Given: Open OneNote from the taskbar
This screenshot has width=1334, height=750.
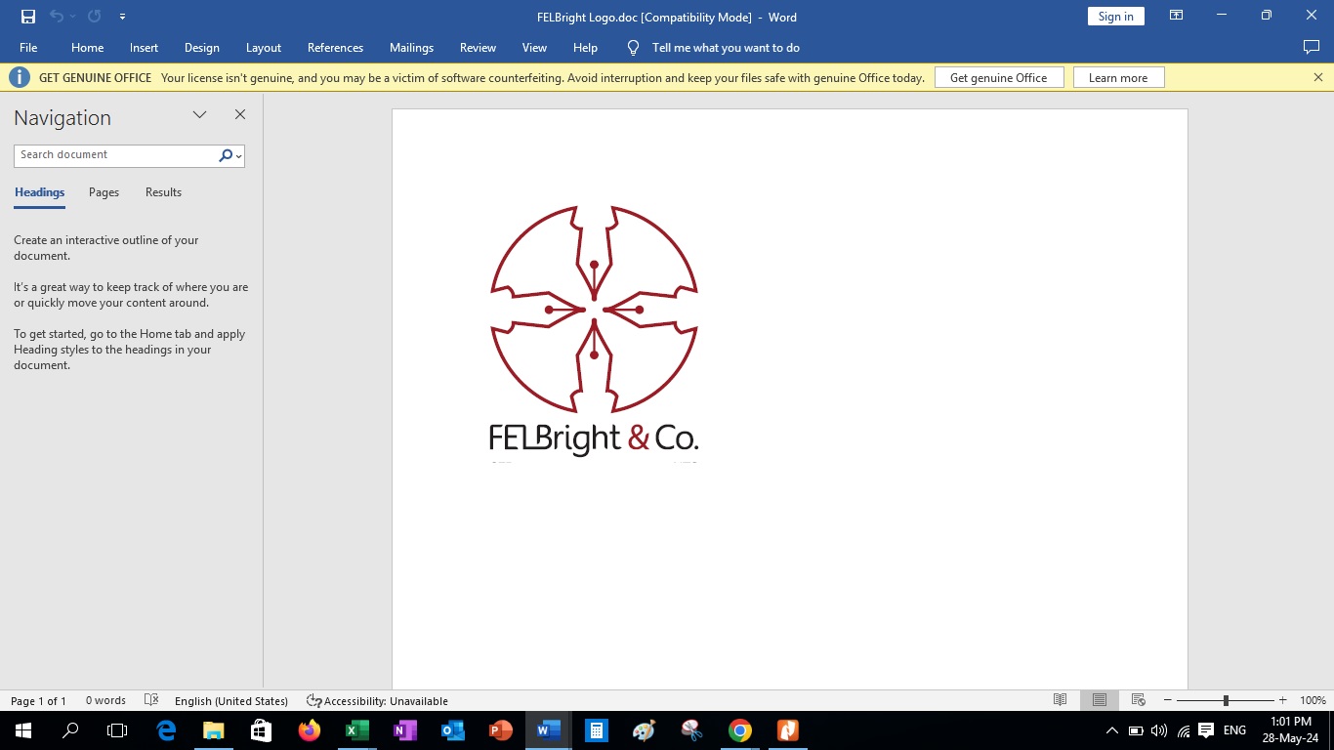Looking at the screenshot, I should (404, 730).
